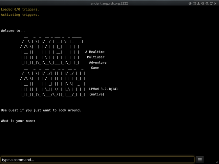The height and width of the screenshot is (164, 219).
Task: Click the reconnect refresh arrows icon
Action: click(211, 3)
